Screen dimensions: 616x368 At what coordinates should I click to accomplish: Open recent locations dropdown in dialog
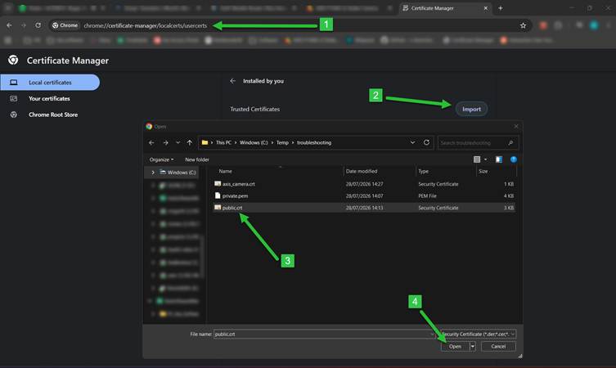[x=178, y=142]
